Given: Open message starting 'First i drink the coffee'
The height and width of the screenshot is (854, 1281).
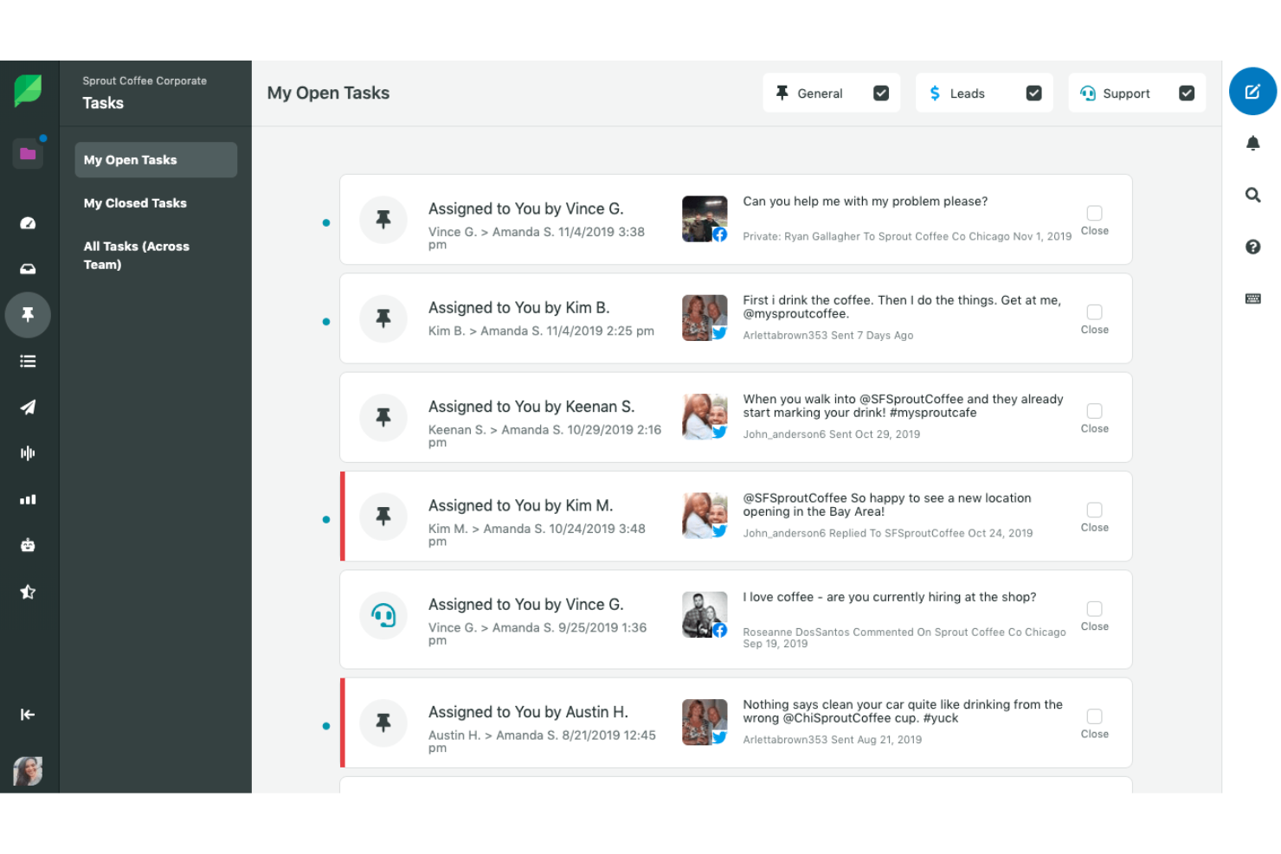Looking at the screenshot, I should [x=902, y=307].
